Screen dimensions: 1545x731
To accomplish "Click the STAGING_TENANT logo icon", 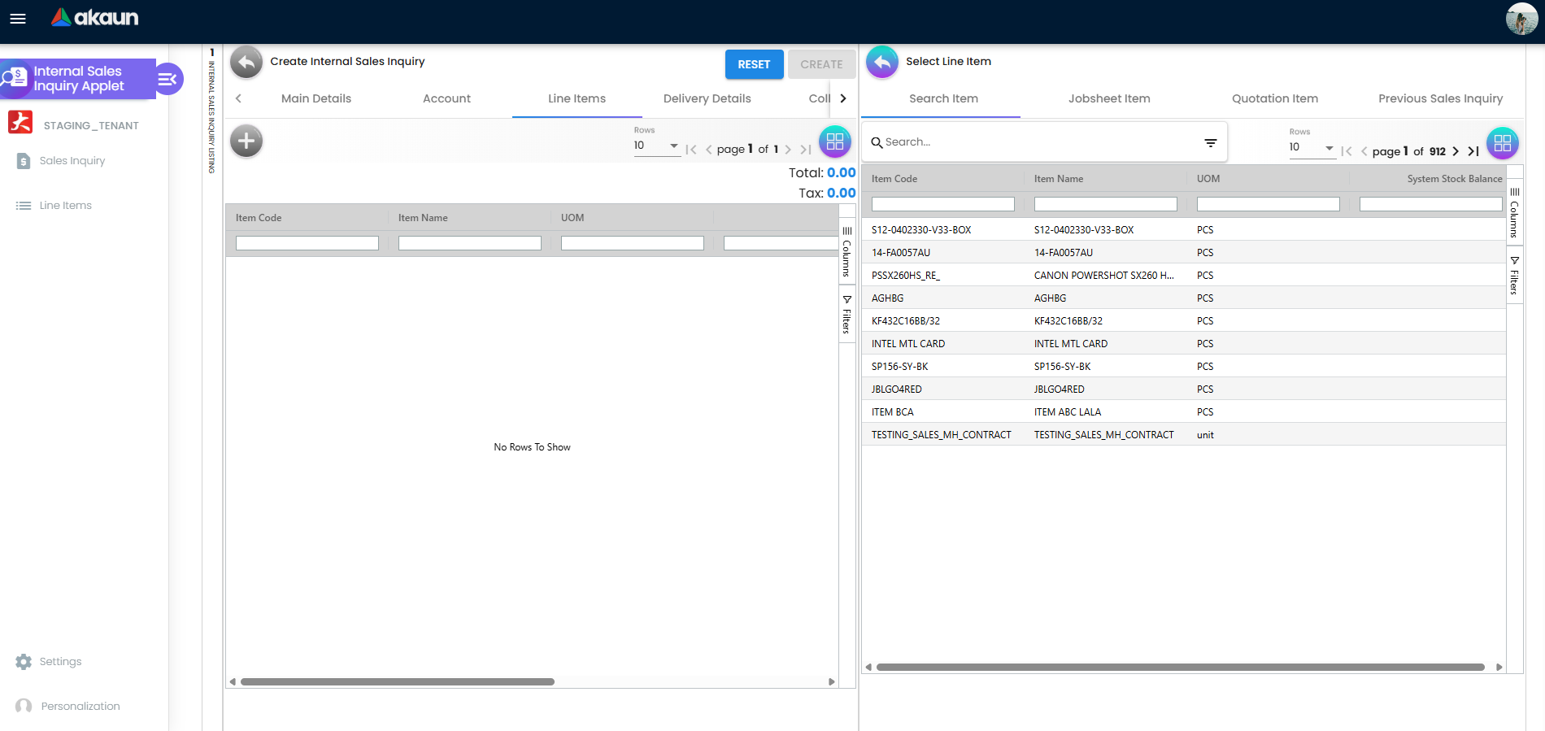I will tap(20, 122).
